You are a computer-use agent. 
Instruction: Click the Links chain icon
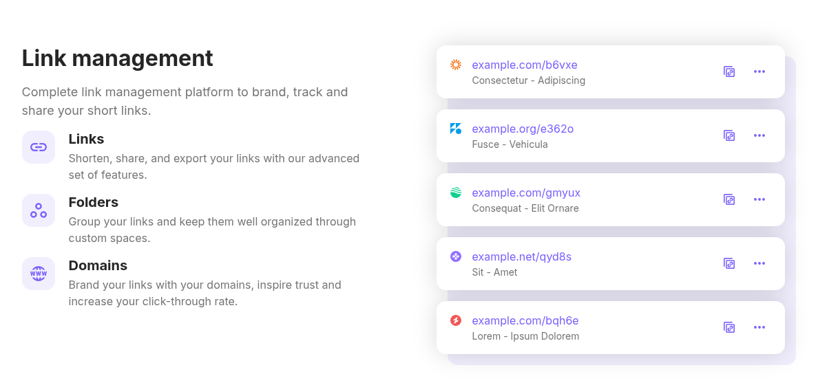click(39, 147)
